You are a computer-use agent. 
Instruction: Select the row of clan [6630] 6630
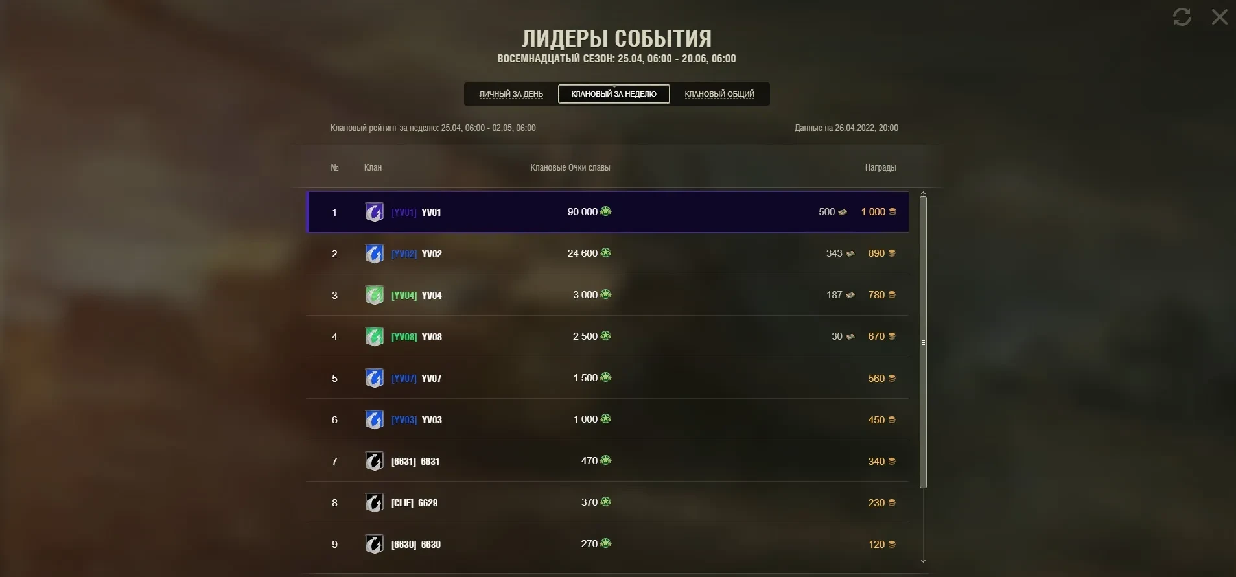pyautogui.click(x=607, y=544)
